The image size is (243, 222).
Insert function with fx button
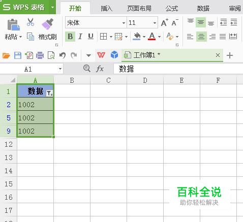click(x=100, y=69)
